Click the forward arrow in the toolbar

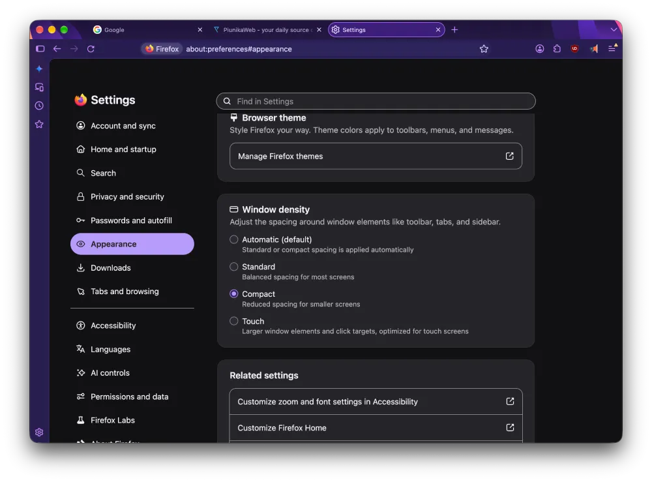(74, 49)
